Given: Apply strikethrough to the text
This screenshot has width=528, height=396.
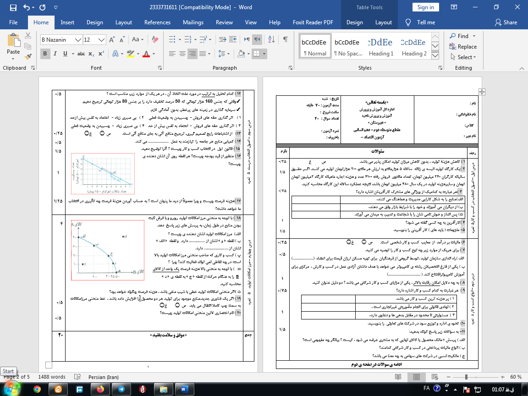Looking at the screenshot, I should pos(81,54).
